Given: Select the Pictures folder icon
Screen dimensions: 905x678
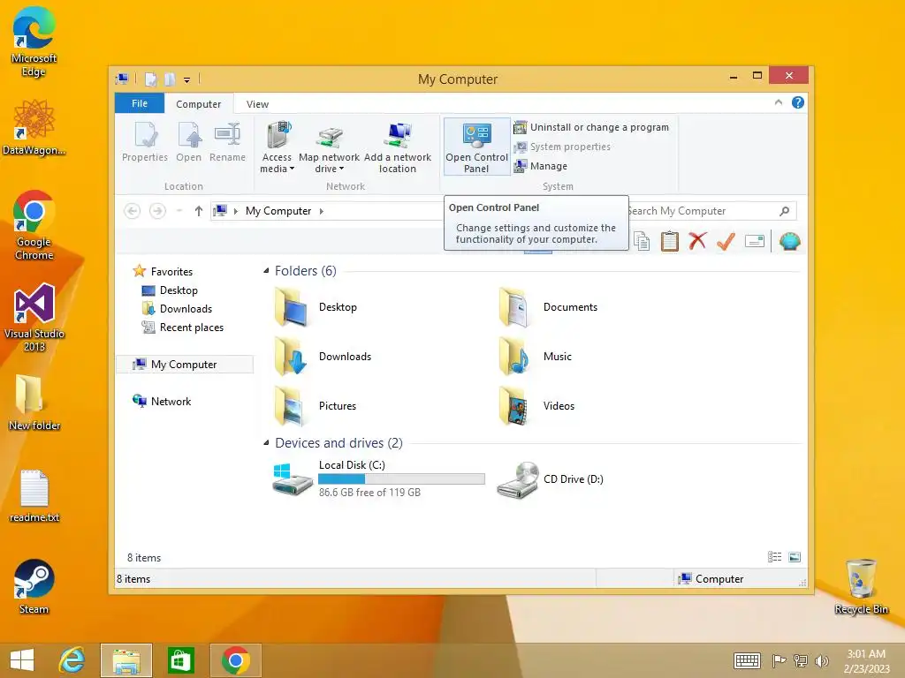Looking at the screenshot, I should [290, 406].
